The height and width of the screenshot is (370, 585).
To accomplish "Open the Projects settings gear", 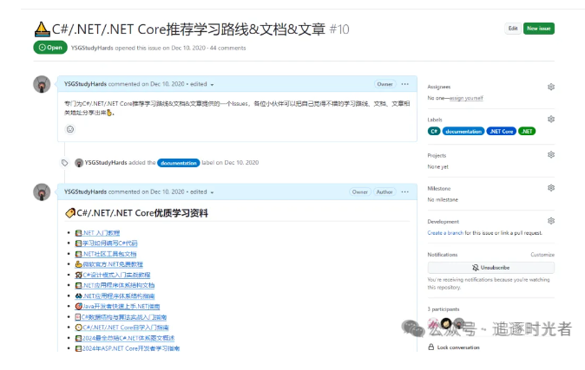I will (550, 154).
